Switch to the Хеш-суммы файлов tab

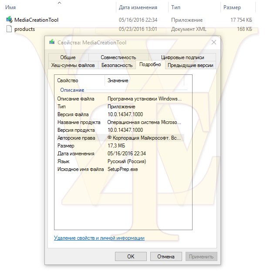(73, 65)
